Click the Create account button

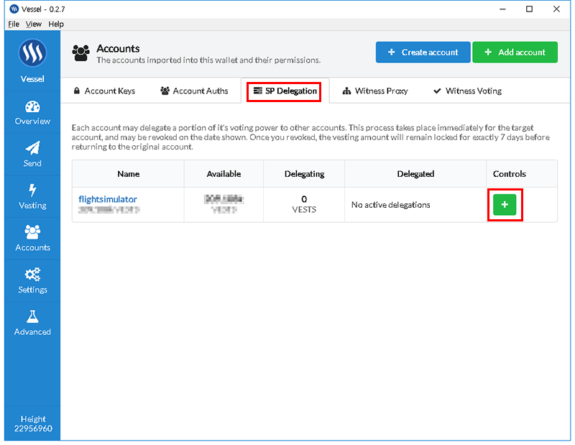423,52
